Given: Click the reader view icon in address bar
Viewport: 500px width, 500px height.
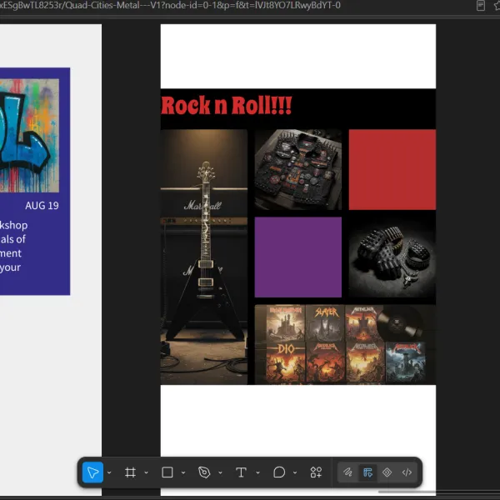Looking at the screenshot, I should (481, 6).
